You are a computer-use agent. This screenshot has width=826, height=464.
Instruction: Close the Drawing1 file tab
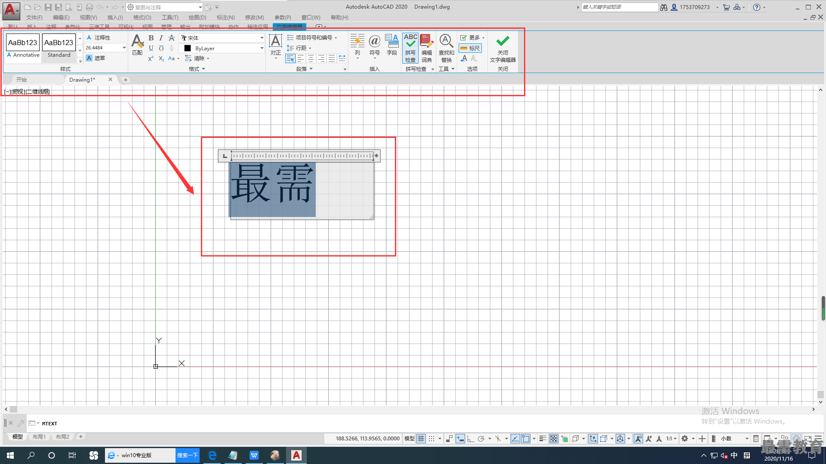tap(111, 79)
